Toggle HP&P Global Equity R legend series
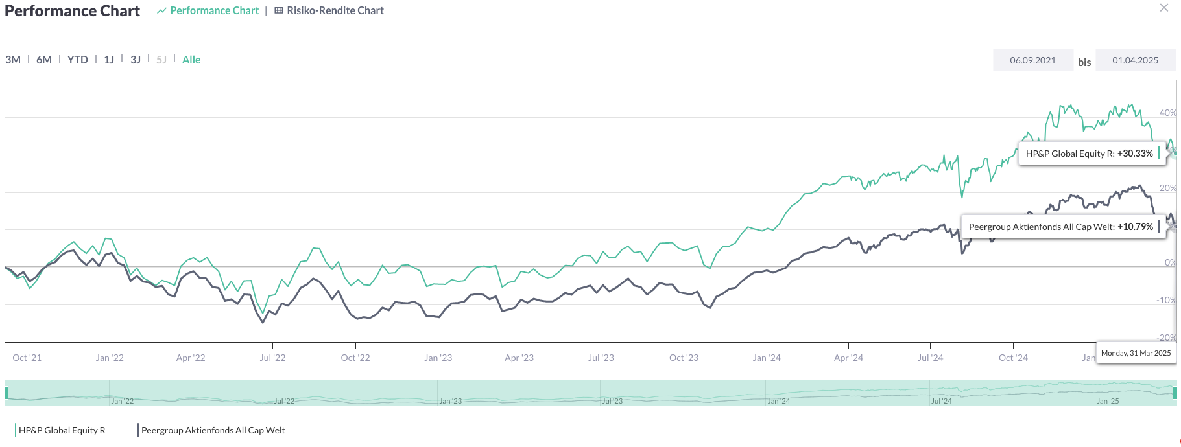 62,430
